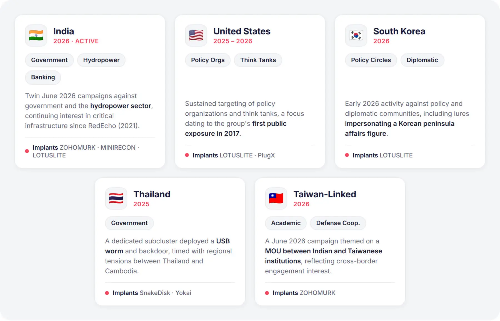Select the Think Tanks tag
The width and height of the screenshot is (500, 321).
(x=258, y=60)
